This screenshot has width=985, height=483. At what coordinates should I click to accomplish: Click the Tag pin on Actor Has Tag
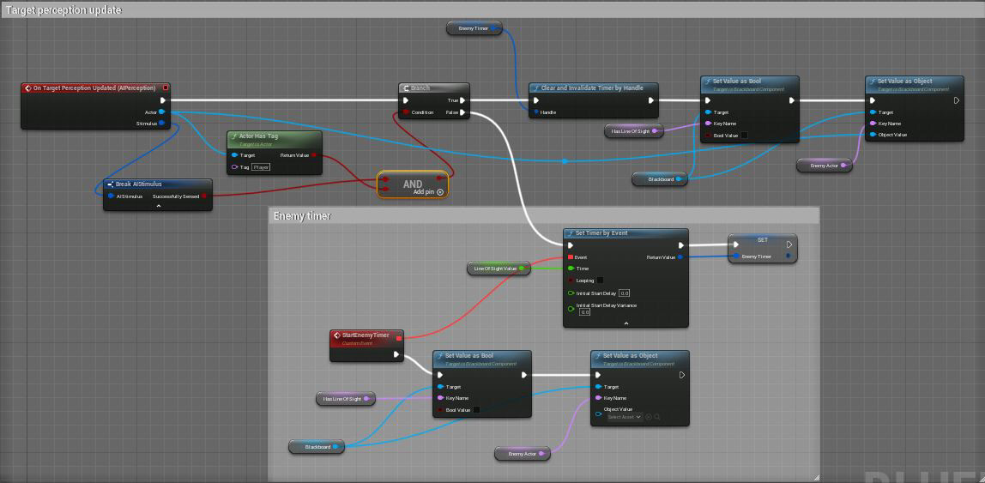(x=235, y=167)
